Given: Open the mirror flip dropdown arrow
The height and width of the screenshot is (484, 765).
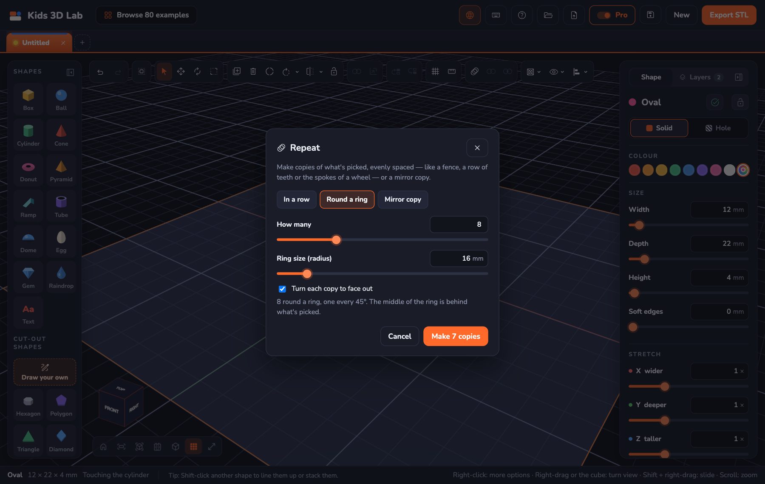Looking at the screenshot, I should (x=321, y=72).
